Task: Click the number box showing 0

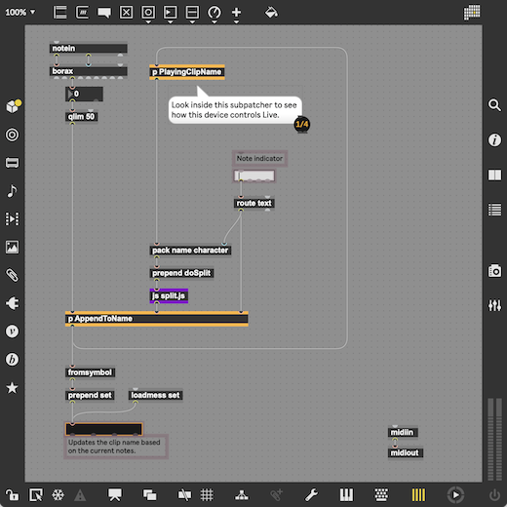Action: pos(84,94)
